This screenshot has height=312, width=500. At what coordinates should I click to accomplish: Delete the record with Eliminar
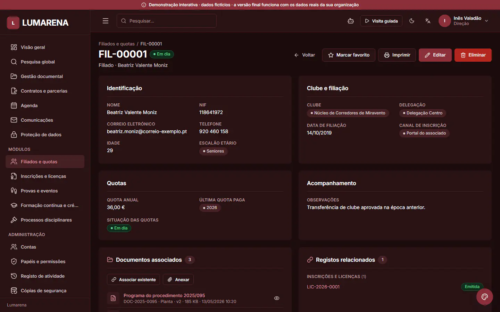[473, 55]
